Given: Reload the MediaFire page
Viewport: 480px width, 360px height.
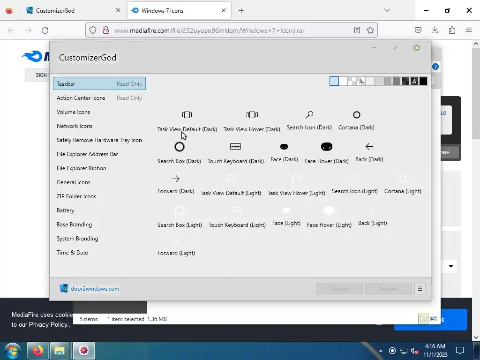Looking at the screenshot, I should click(x=45, y=30).
